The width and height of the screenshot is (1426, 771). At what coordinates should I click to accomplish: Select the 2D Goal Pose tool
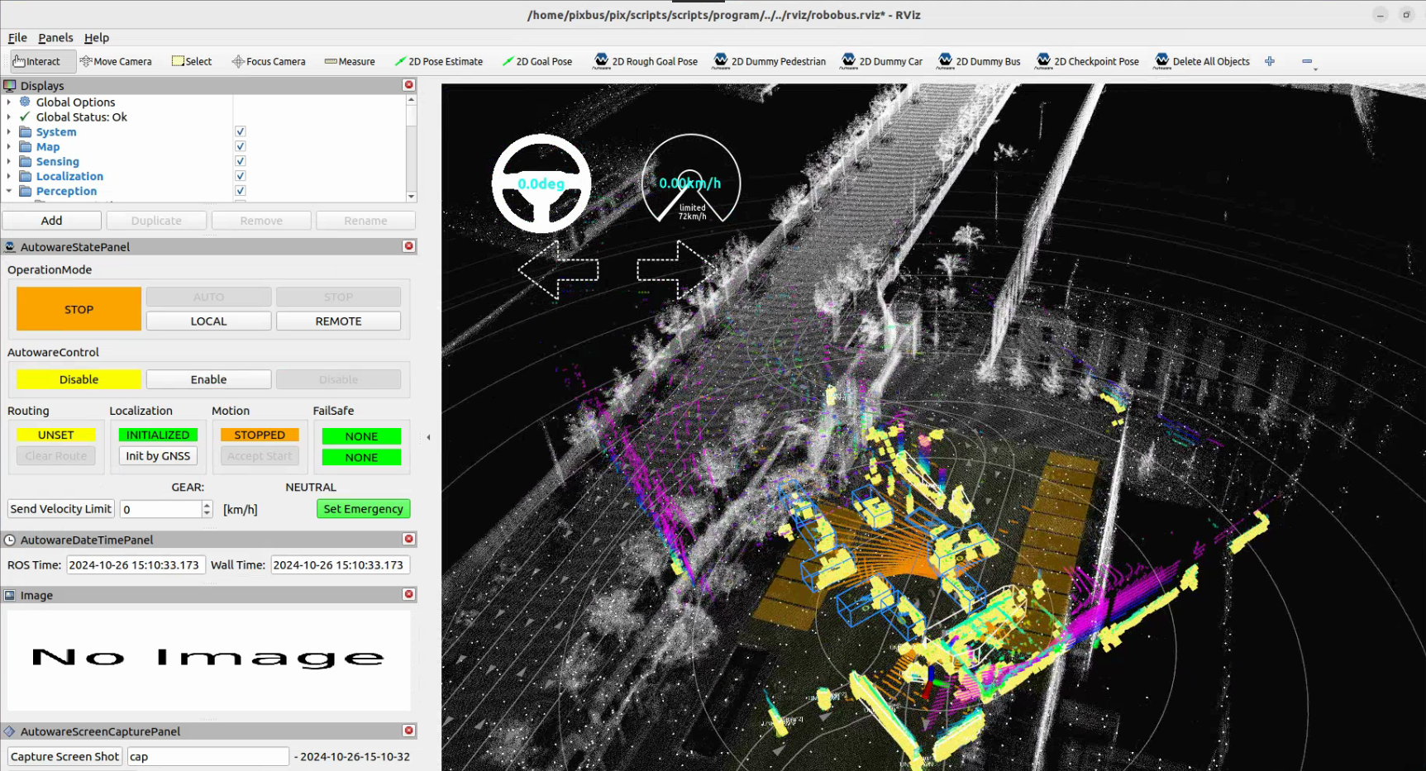coord(537,61)
